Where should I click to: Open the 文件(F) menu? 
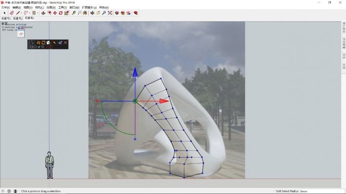(5, 7)
